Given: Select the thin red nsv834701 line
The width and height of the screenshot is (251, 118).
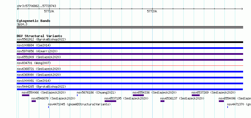Looking at the screenshot, I should [x=130, y=65].
